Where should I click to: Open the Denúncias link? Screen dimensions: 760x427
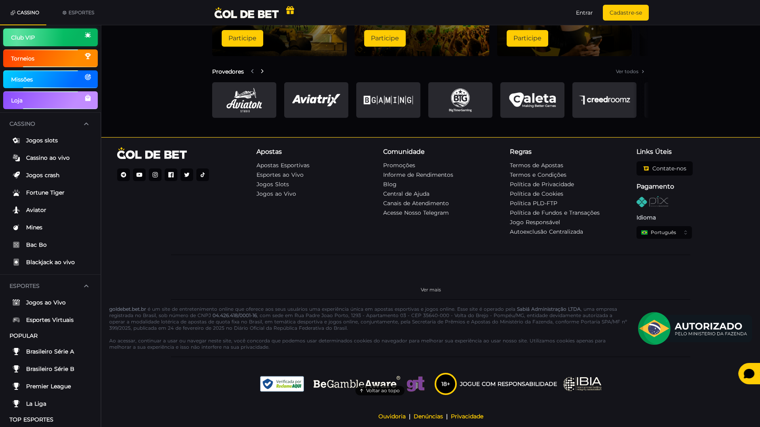[428, 416]
